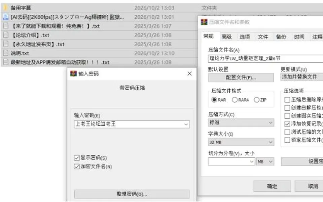Switch to the 文件 tab

click(x=263, y=37)
